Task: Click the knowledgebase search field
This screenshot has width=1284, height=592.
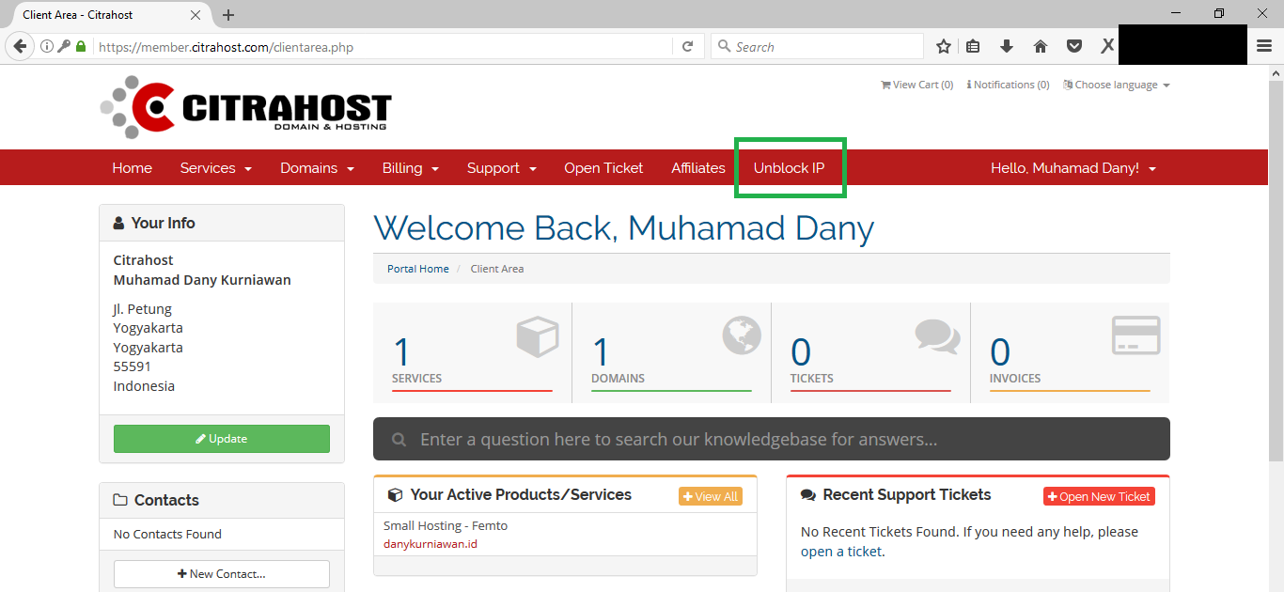Action: point(772,439)
